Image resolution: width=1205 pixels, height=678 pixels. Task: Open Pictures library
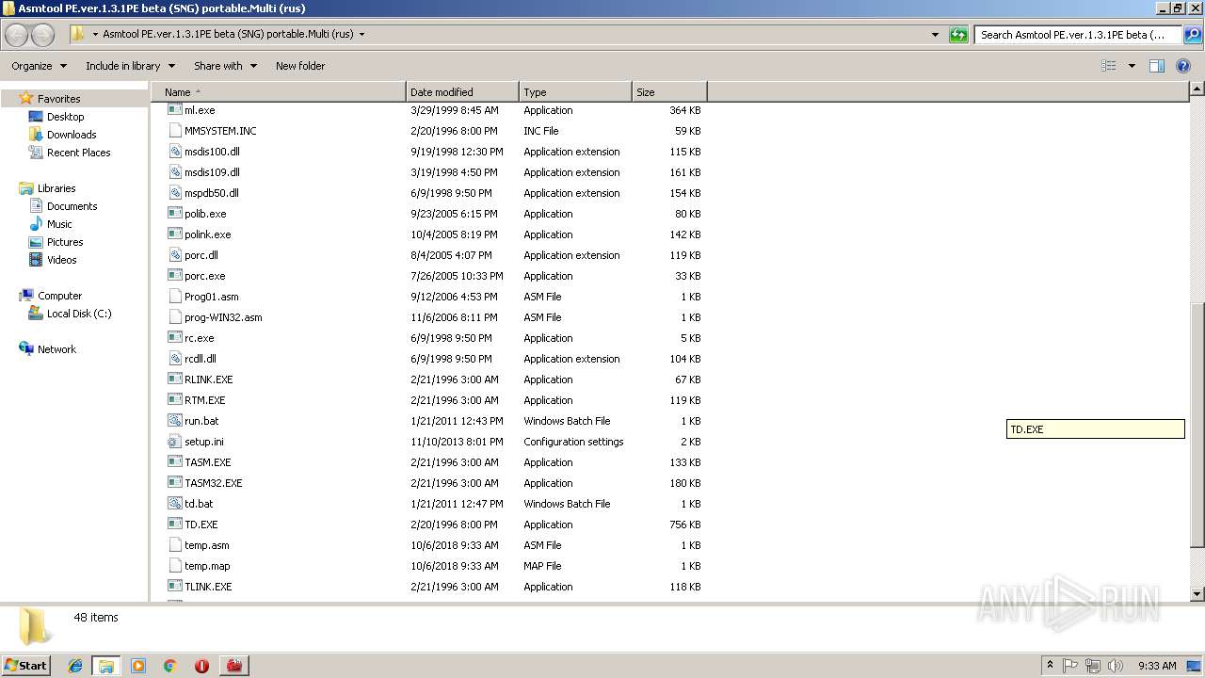pyautogui.click(x=65, y=242)
